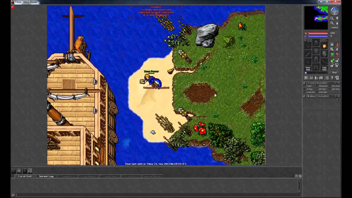Click the minimap view
Viewport: 352px width, 198px height.
pos(316,18)
